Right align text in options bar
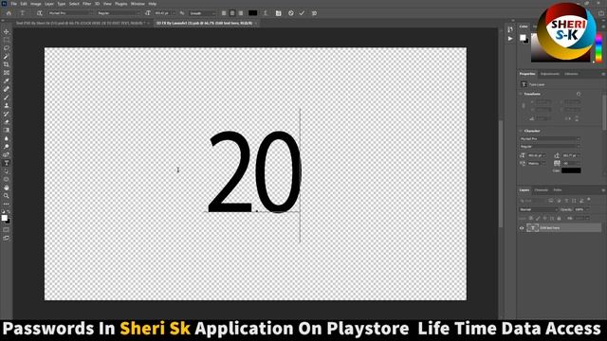Image resolution: width=607 pixels, height=341 pixels. 241,13
